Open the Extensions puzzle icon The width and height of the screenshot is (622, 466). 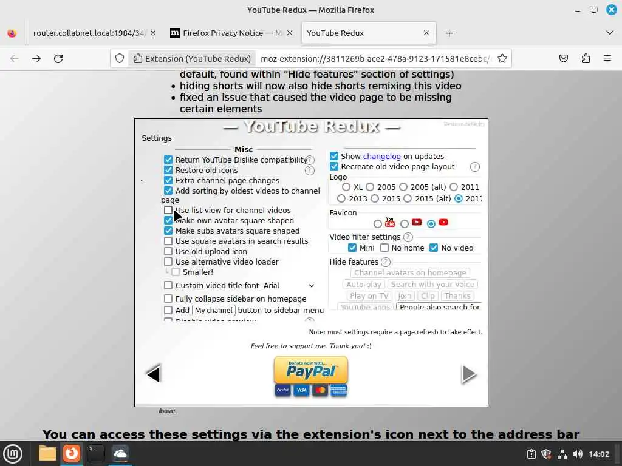[x=586, y=59]
